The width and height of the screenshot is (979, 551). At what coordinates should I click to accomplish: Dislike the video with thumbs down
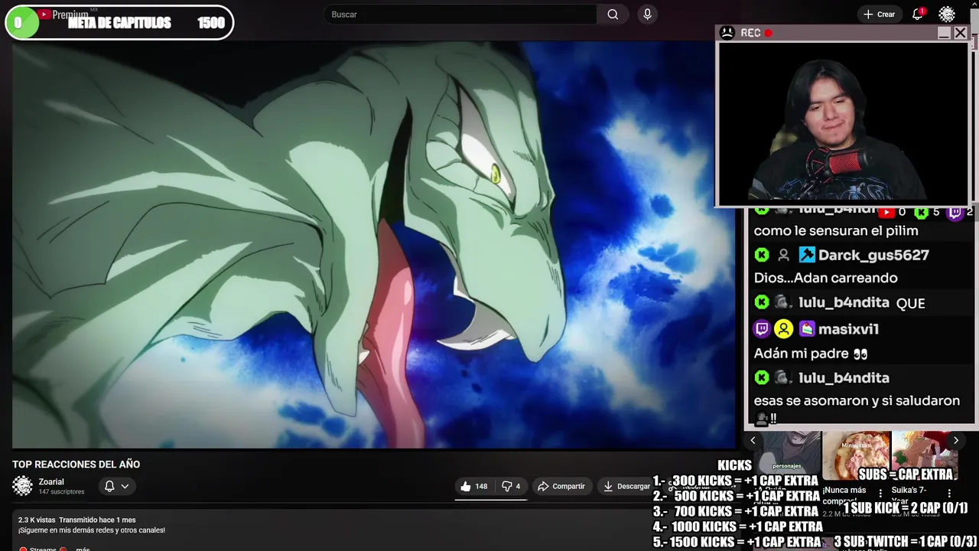coord(511,486)
